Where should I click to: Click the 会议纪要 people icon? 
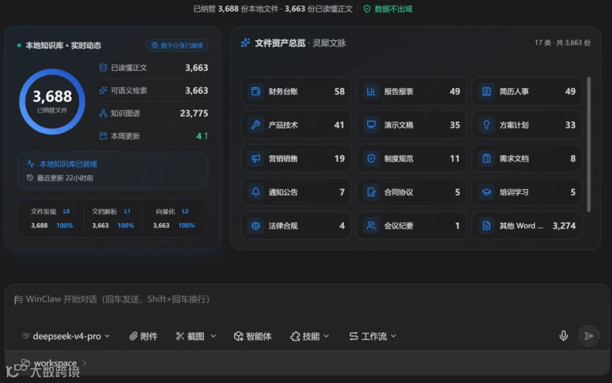(x=371, y=226)
